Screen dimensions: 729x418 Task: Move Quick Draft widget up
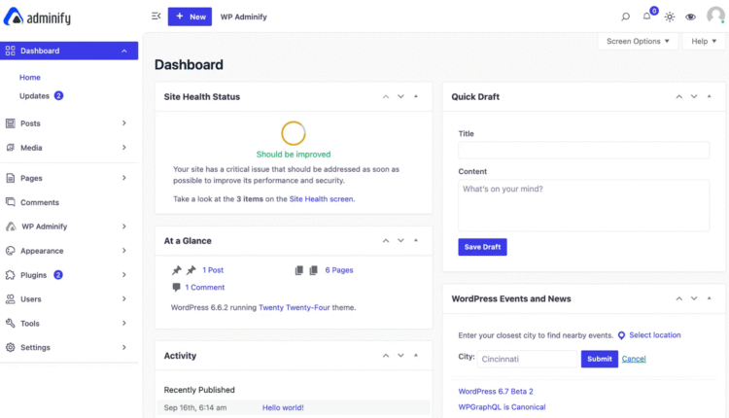[x=679, y=96]
